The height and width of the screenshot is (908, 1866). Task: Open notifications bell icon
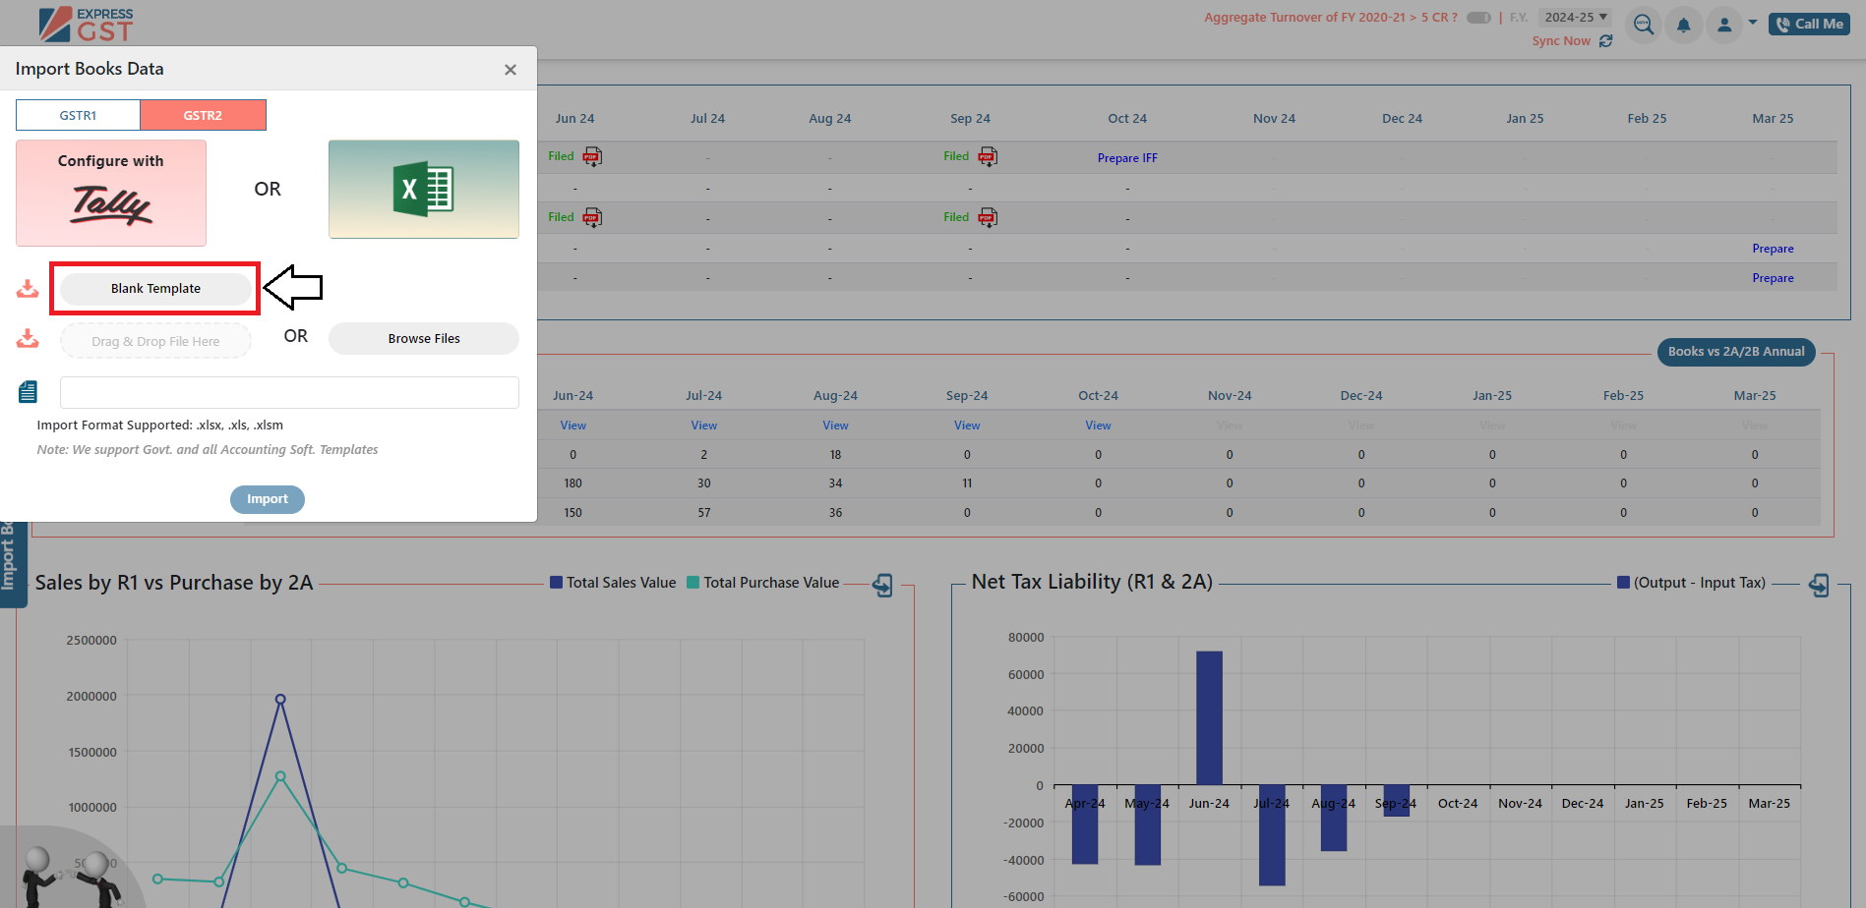pyautogui.click(x=1684, y=25)
